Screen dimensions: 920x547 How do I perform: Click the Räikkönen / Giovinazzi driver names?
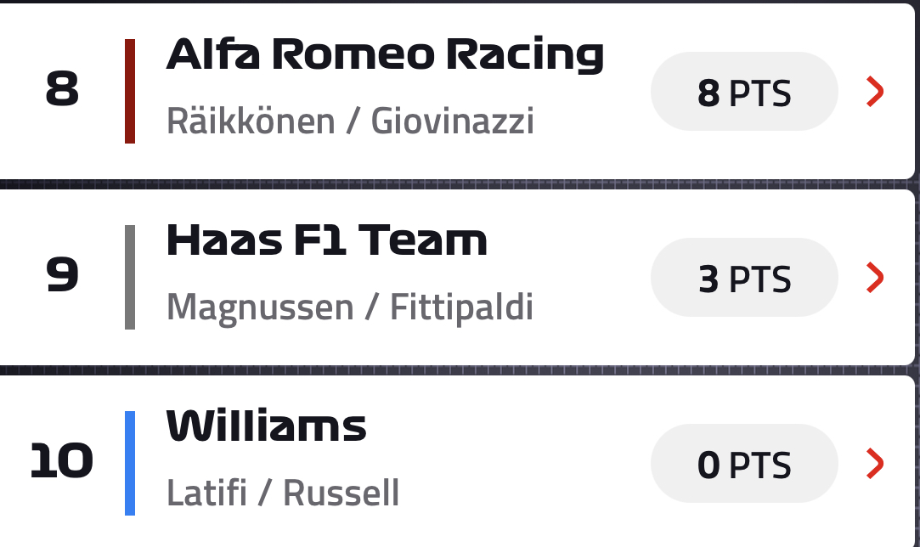[350, 121]
